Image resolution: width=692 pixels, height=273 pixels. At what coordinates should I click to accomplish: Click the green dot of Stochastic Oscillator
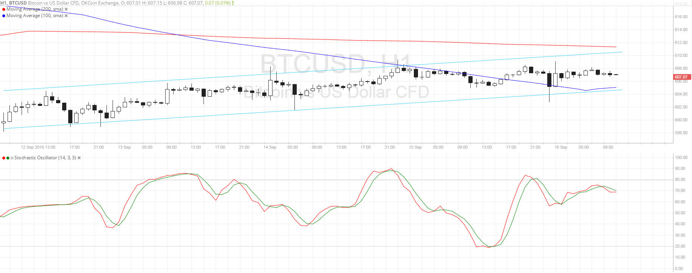pyautogui.click(x=8, y=158)
